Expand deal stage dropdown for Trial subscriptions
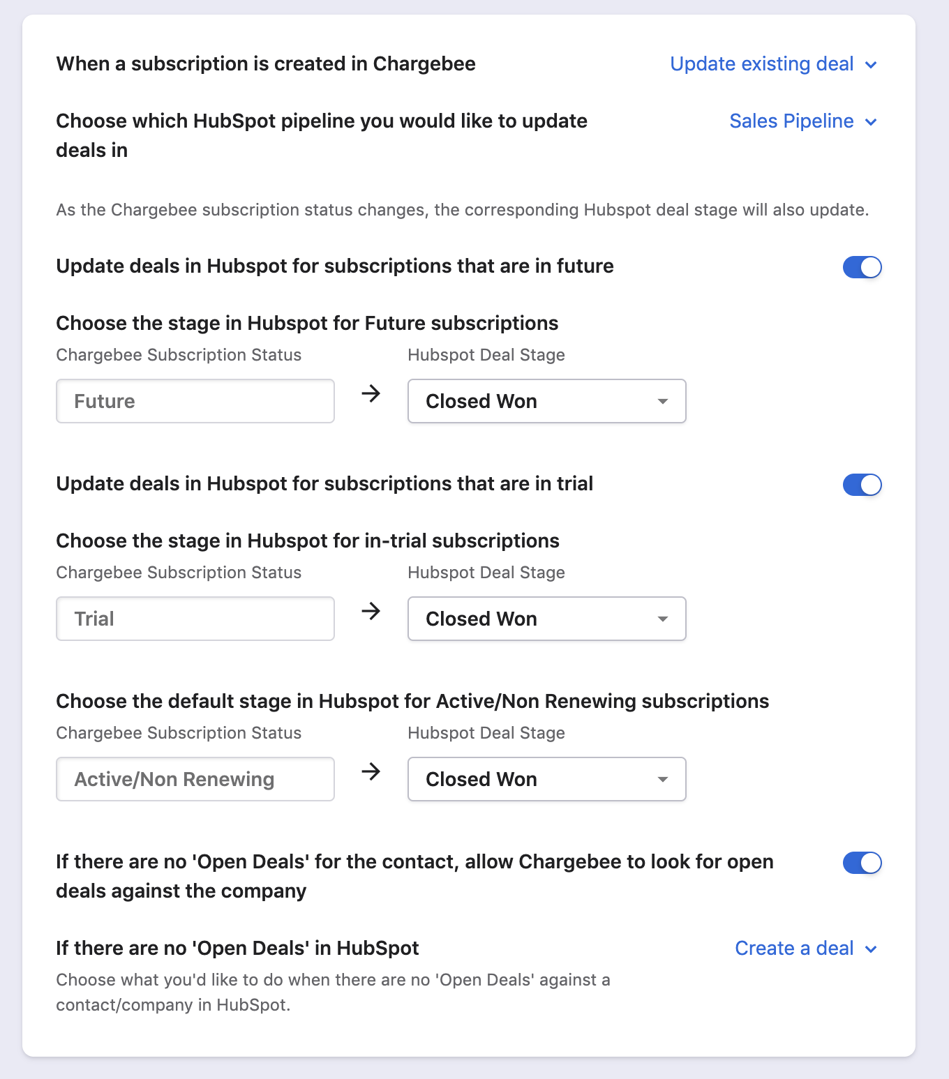Image resolution: width=949 pixels, height=1079 pixels. (x=546, y=619)
